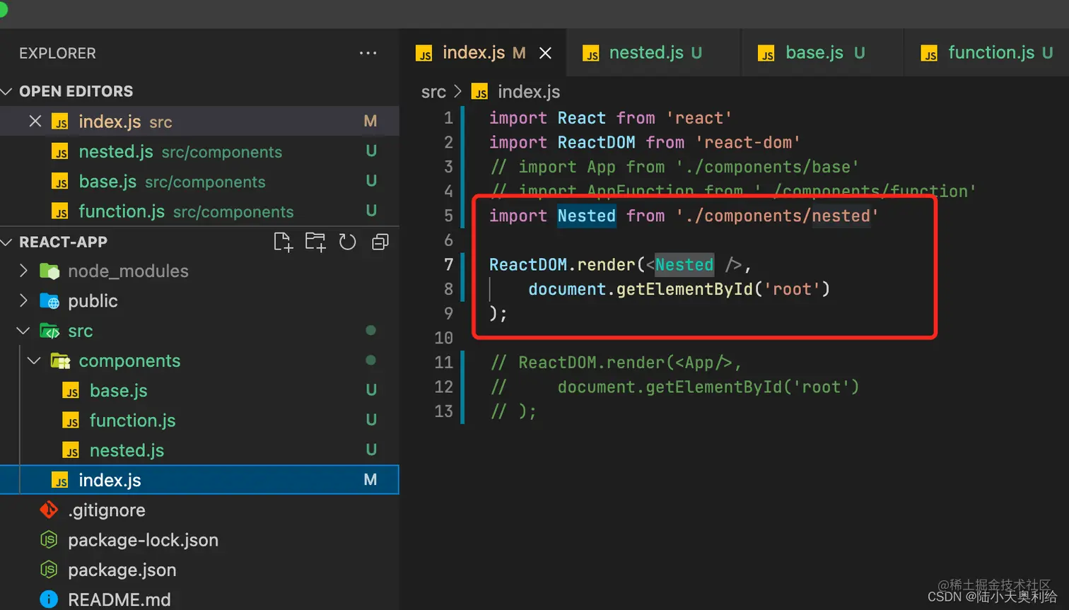Image resolution: width=1069 pixels, height=610 pixels.
Task: Collapse the OPEN EDITORS section
Action: [x=8, y=91]
